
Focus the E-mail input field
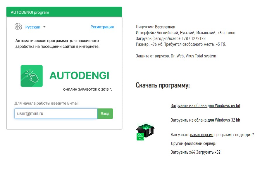pyautogui.click(x=56, y=114)
